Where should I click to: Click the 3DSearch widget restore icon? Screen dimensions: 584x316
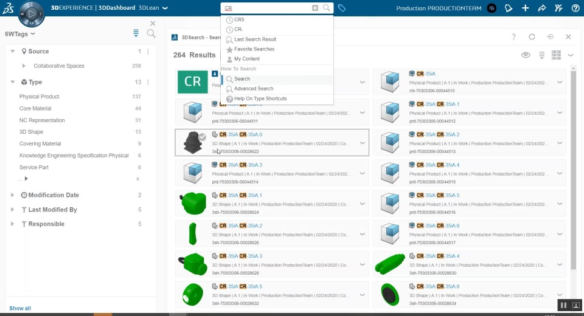pyautogui.click(x=550, y=37)
